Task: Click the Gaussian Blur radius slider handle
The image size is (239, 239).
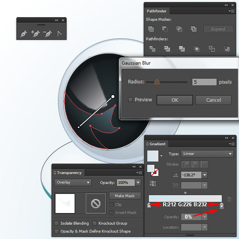Action: pos(157,82)
